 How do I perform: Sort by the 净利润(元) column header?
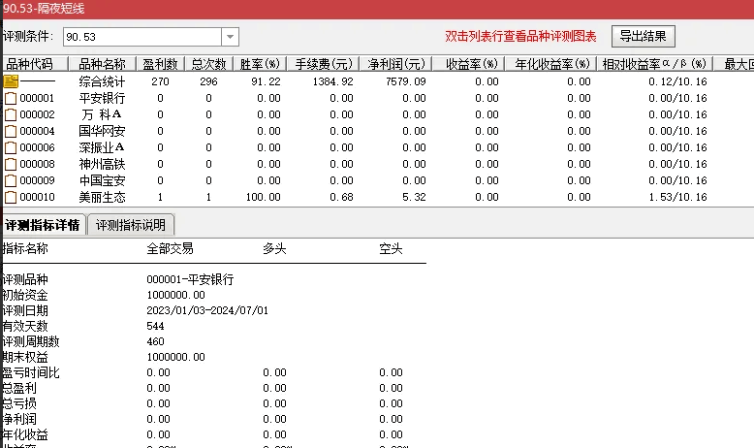pos(396,64)
